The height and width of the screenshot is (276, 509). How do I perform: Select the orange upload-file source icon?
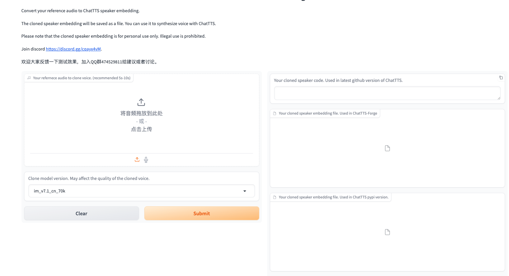[x=137, y=160]
